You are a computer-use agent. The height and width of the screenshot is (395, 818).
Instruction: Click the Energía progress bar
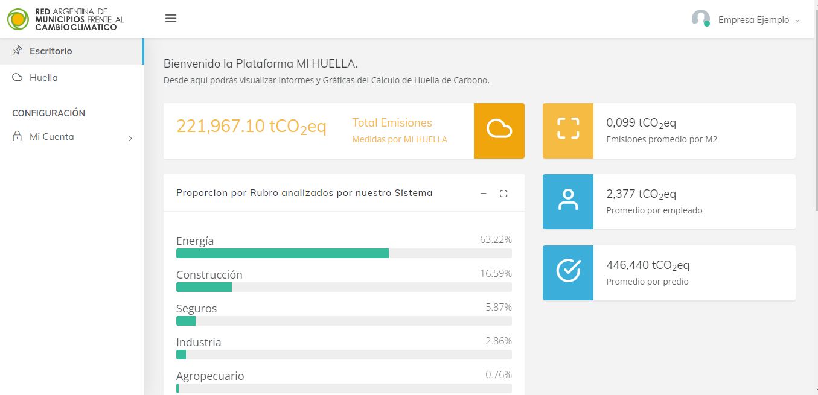tap(343, 253)
